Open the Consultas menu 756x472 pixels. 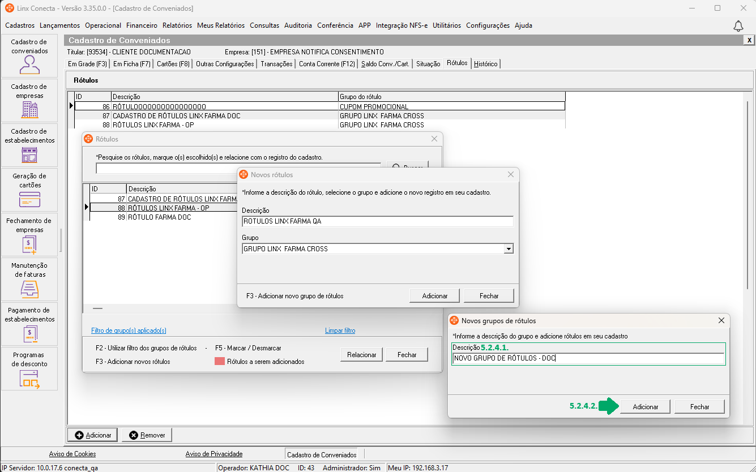[x=264, y=25]
